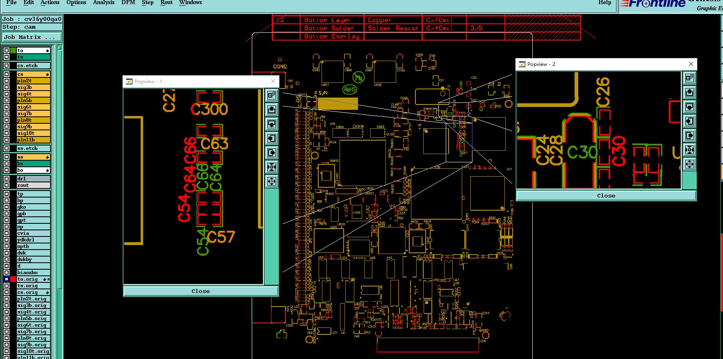Viewport: 723px width, 359px height.
Task: Toggle the checkbox for layer to.orig
Action: (7, 279)
